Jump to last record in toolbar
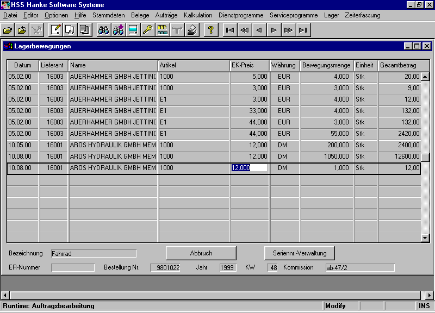 pos(303,30)
